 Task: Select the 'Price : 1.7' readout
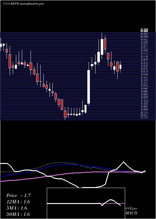18,196
